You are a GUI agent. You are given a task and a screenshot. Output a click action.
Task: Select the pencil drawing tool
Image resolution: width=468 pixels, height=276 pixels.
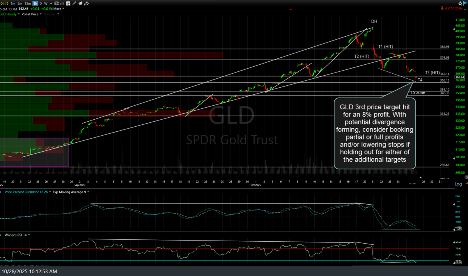coord(74,4)
